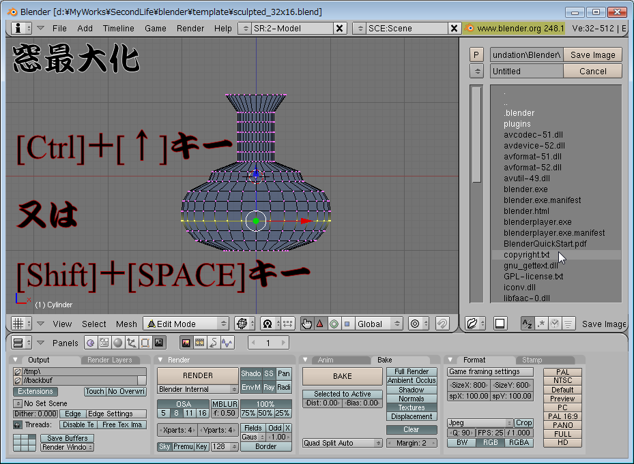634x464 pixels.
Task: Open the SCE:Scene selector arrows
Action: point(360,28)
